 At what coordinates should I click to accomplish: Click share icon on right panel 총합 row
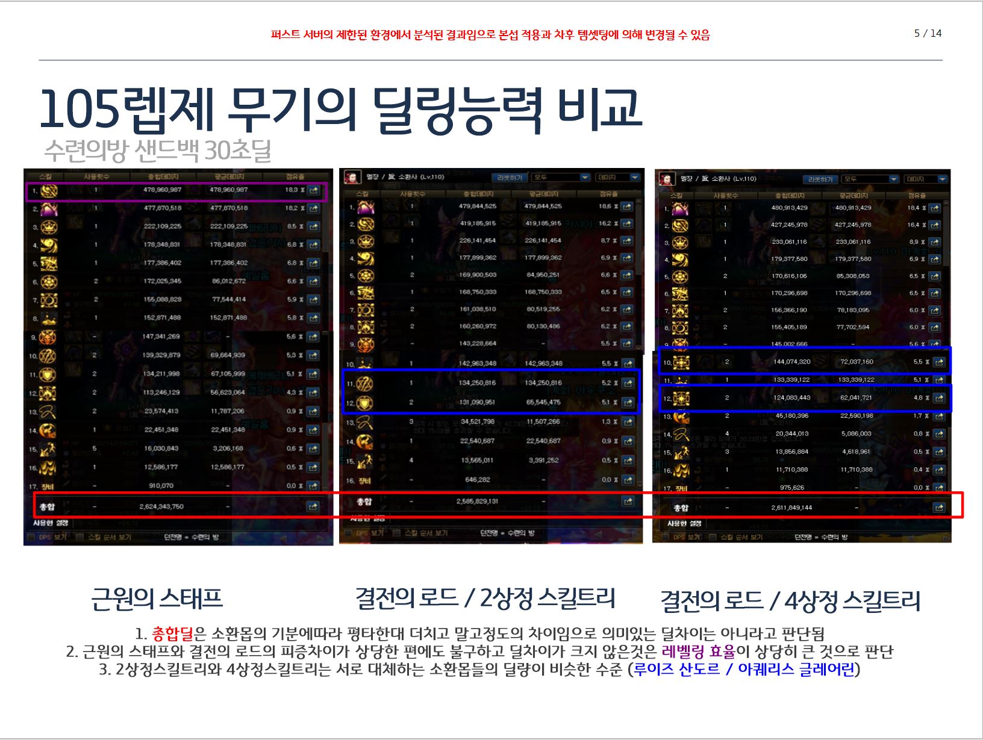[938, 508]
